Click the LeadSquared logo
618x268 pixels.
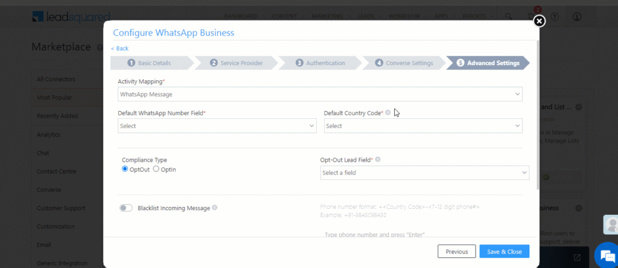pos(71,16)
